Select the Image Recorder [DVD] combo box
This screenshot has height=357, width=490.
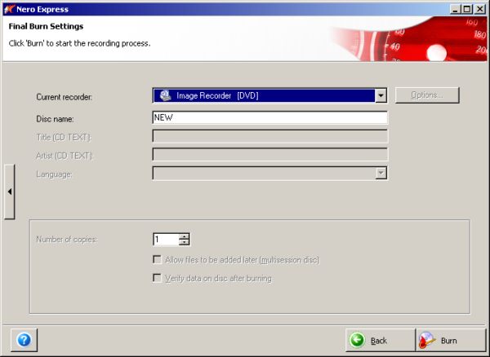point(269,95)
